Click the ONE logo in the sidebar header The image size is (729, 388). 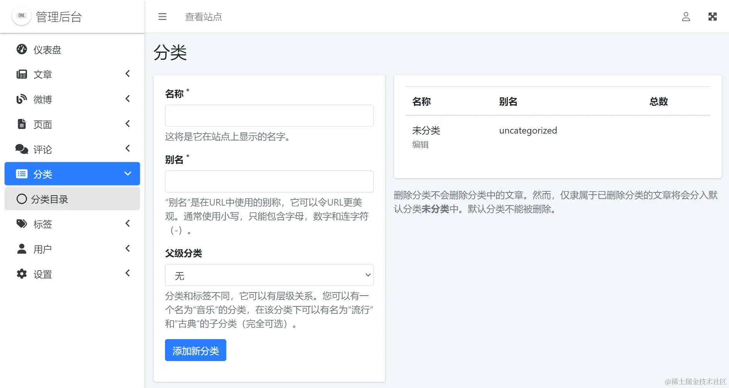[22, 16]
